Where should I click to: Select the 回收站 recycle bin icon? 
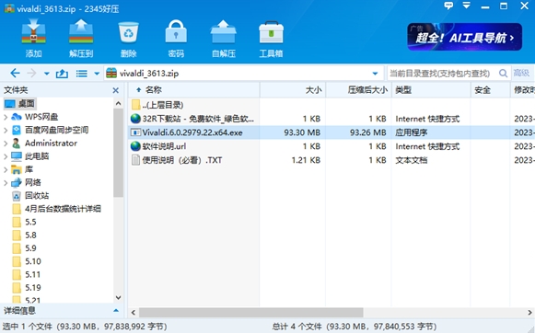17,196
